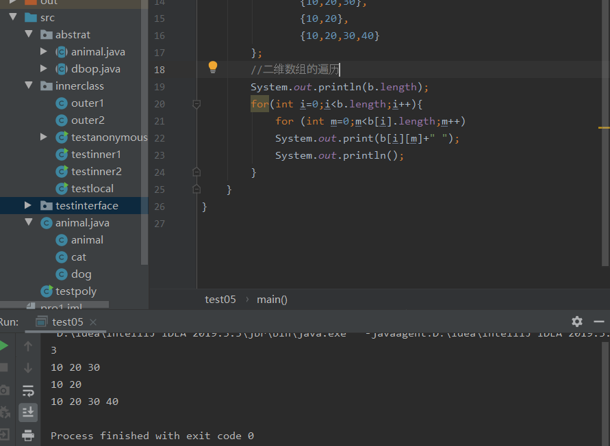Collapse the innerclass package arrow
Viewport: 610px width, 446px height.
(x=29, y=86)
